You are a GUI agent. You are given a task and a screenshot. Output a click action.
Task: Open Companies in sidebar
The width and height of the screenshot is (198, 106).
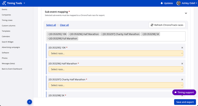pyautogui.click(x=6, y=15)
